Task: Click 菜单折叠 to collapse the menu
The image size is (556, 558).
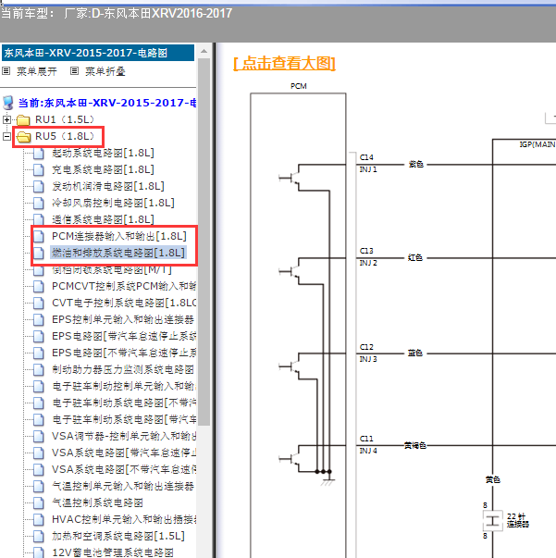Action: [x=105, y=71]
